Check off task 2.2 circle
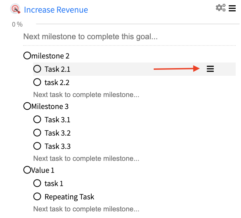This screenshot has width=241, height=218. (x=37, y=82)
